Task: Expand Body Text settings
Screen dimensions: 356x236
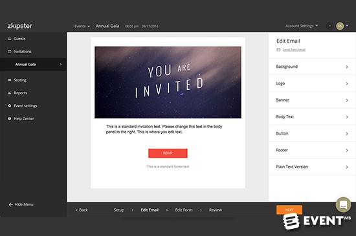Action: click(312, 117)
